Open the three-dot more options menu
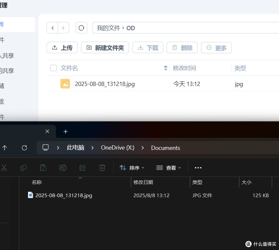Viewport: 279px width, 250px height. coord(198,168)
